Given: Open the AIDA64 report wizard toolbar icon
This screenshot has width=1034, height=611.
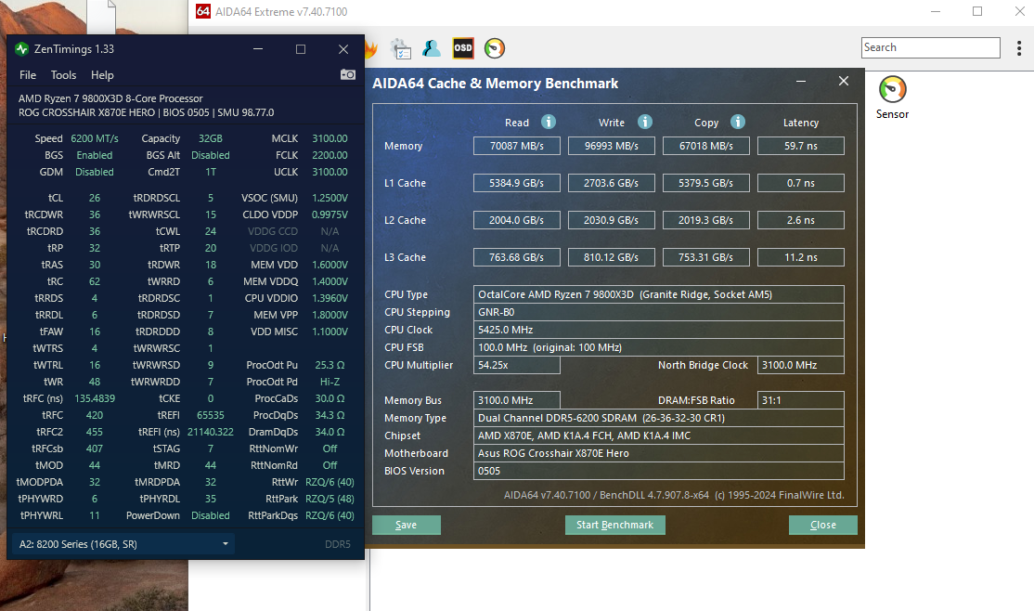Looking at the screenshot, I should [400, 48].
